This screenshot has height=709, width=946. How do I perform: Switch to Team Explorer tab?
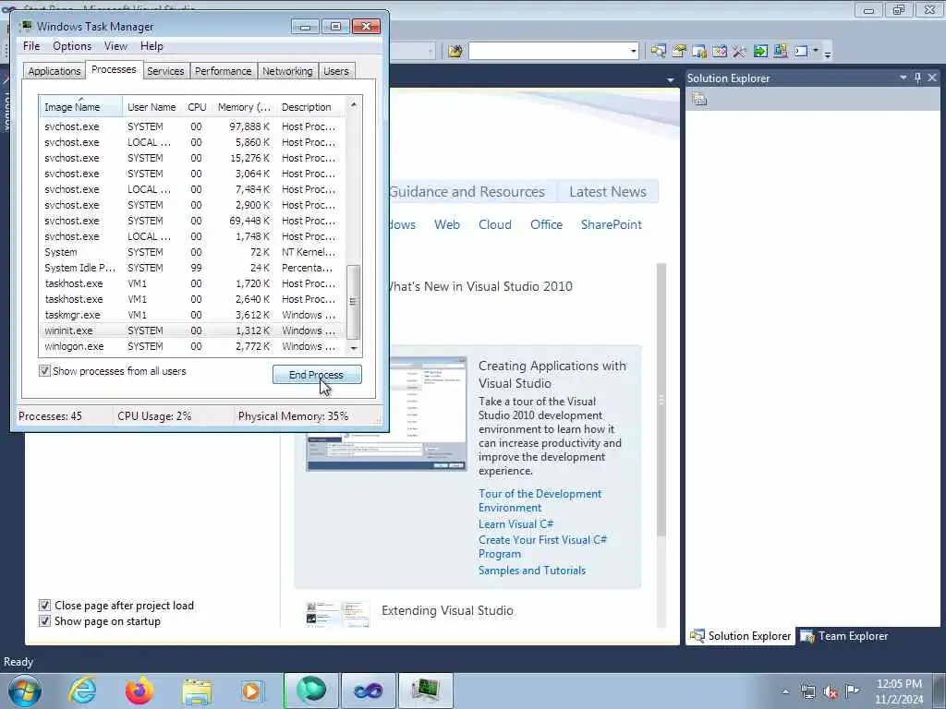click(x=844, y=635)
